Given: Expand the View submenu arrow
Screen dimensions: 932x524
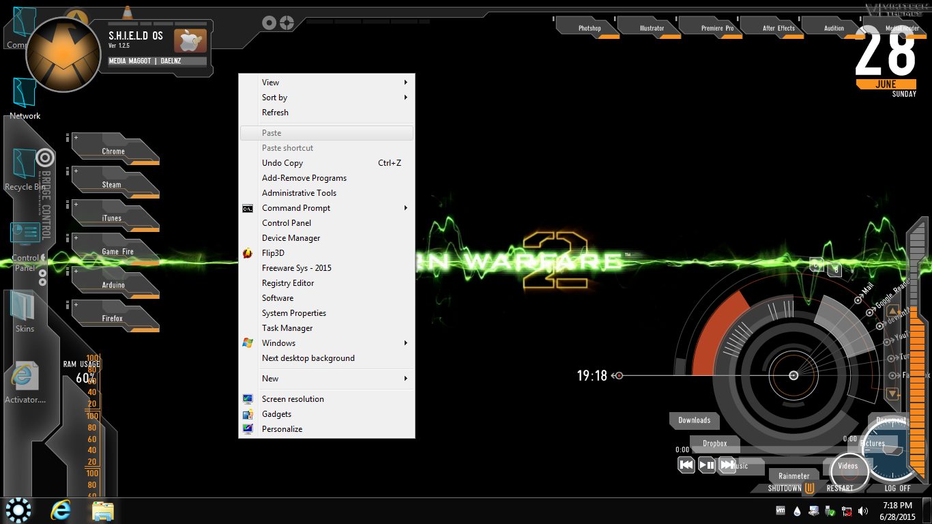Looking at the screenshot, I should 405,83.
